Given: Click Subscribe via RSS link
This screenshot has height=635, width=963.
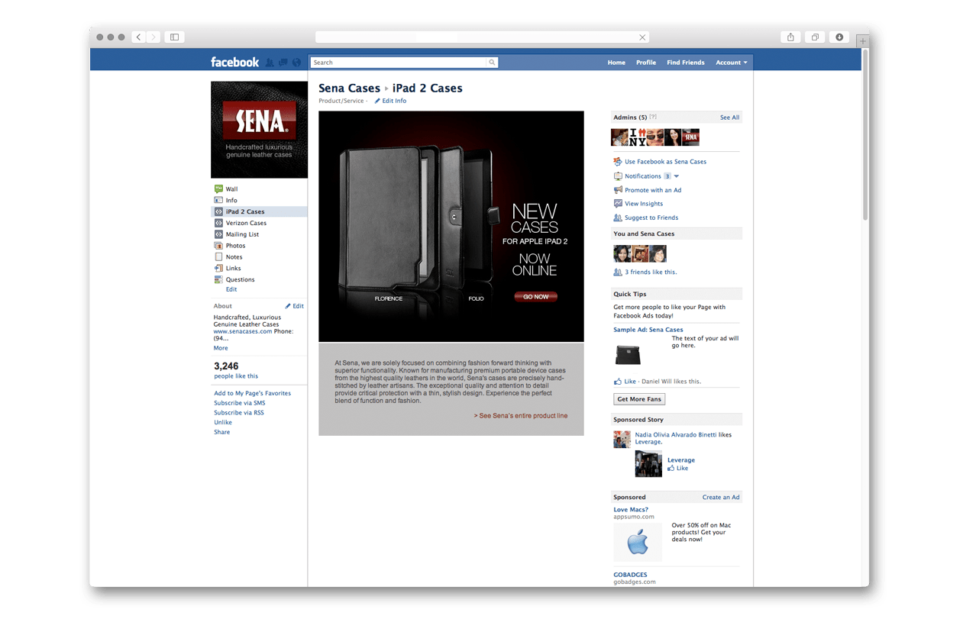Looking at the screenshot, I should (239, 413).
